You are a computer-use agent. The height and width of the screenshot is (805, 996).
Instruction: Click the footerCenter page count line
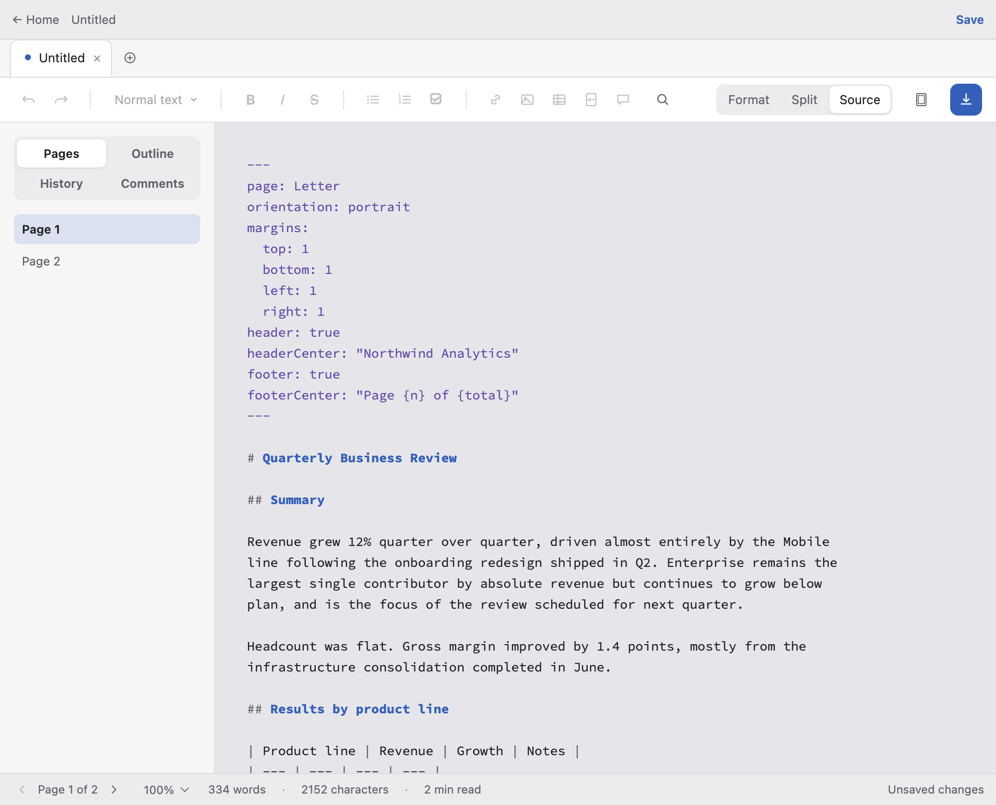pyautogui.click(x=383, y=395)
